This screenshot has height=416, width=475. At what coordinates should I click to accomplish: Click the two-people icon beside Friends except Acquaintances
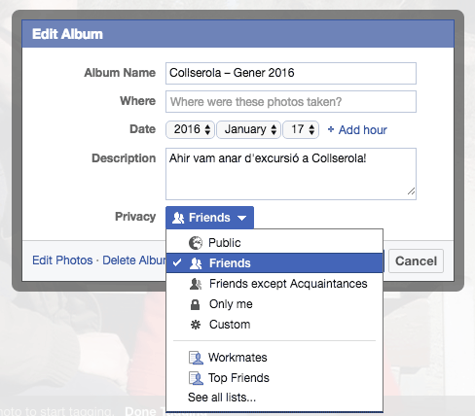196,284
